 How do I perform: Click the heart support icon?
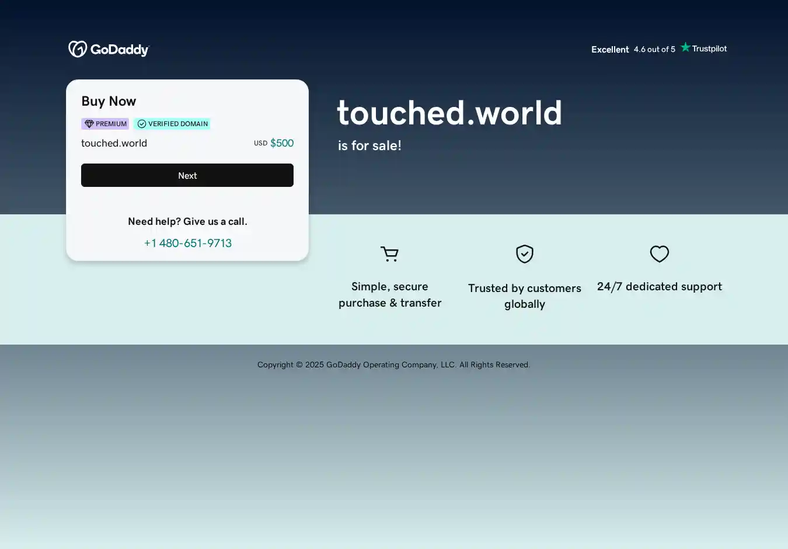pos(660,254)
